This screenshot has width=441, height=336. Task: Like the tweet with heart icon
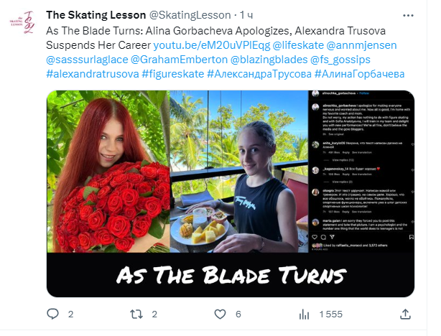tap(220, 314)
